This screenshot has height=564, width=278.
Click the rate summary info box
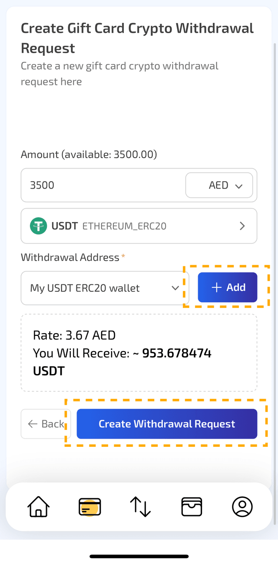[139, 353]
